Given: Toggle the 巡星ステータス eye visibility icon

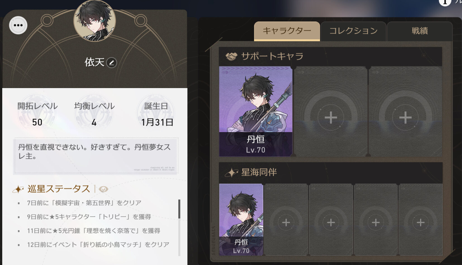Looking at the screenshot, I should click(x=103, y=189).
